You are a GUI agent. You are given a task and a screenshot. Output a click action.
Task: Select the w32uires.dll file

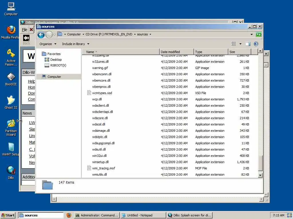click(x=100, y=62)
